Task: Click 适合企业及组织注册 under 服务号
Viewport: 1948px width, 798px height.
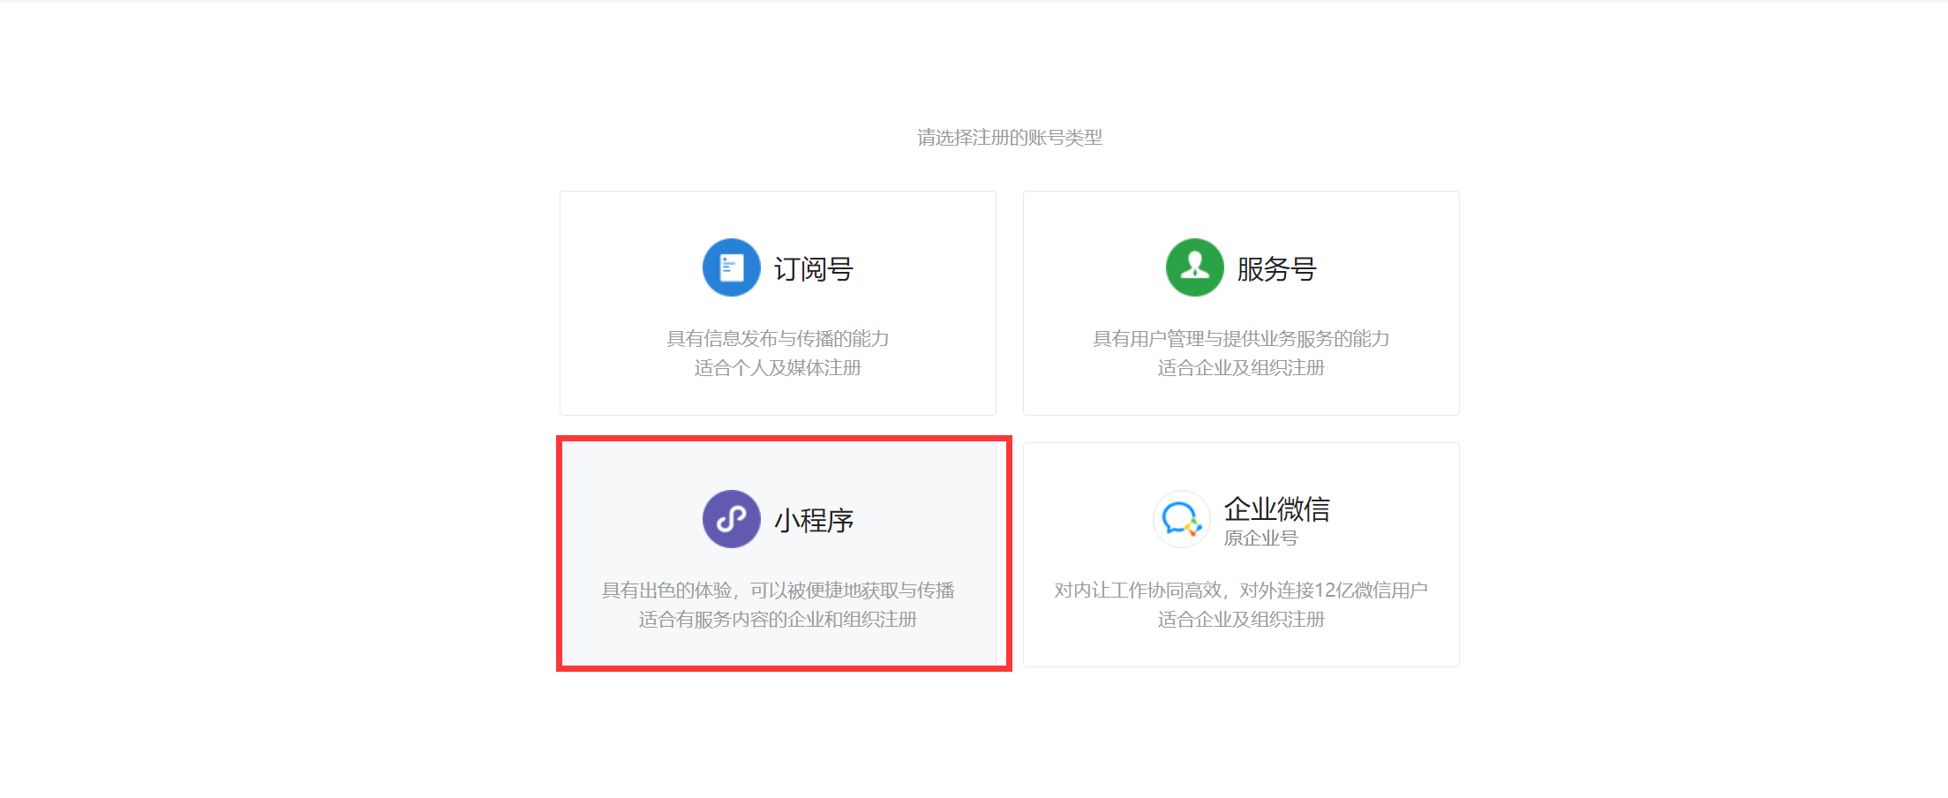Action: pos(1241,367)
